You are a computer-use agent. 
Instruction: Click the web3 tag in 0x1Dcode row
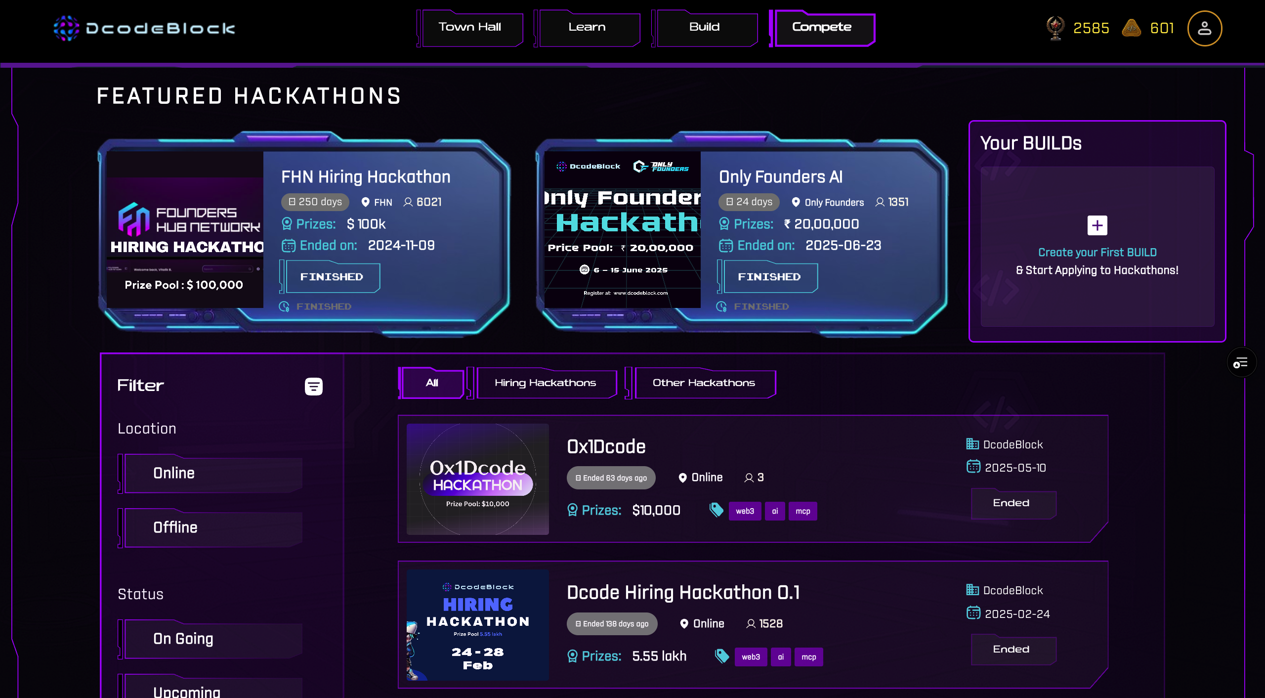(745, 511)
